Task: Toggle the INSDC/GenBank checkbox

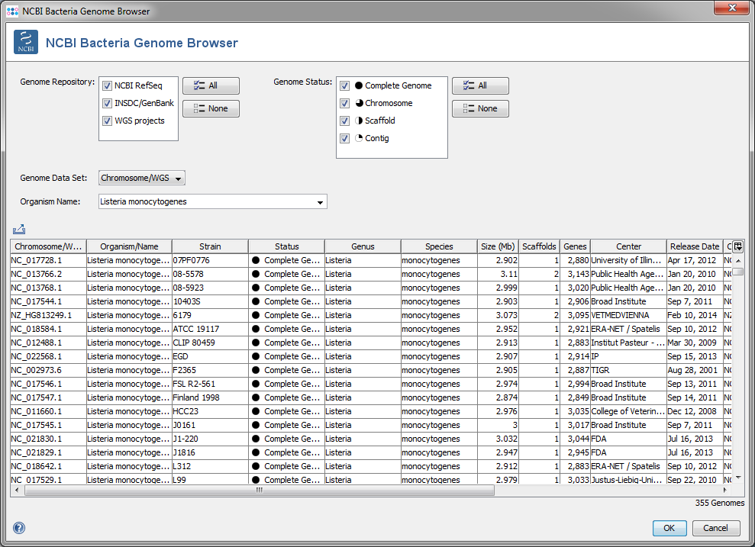Action: (108, 103)
